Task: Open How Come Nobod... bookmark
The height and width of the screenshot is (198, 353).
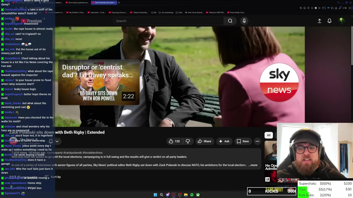Action: (x=195, y=12)
